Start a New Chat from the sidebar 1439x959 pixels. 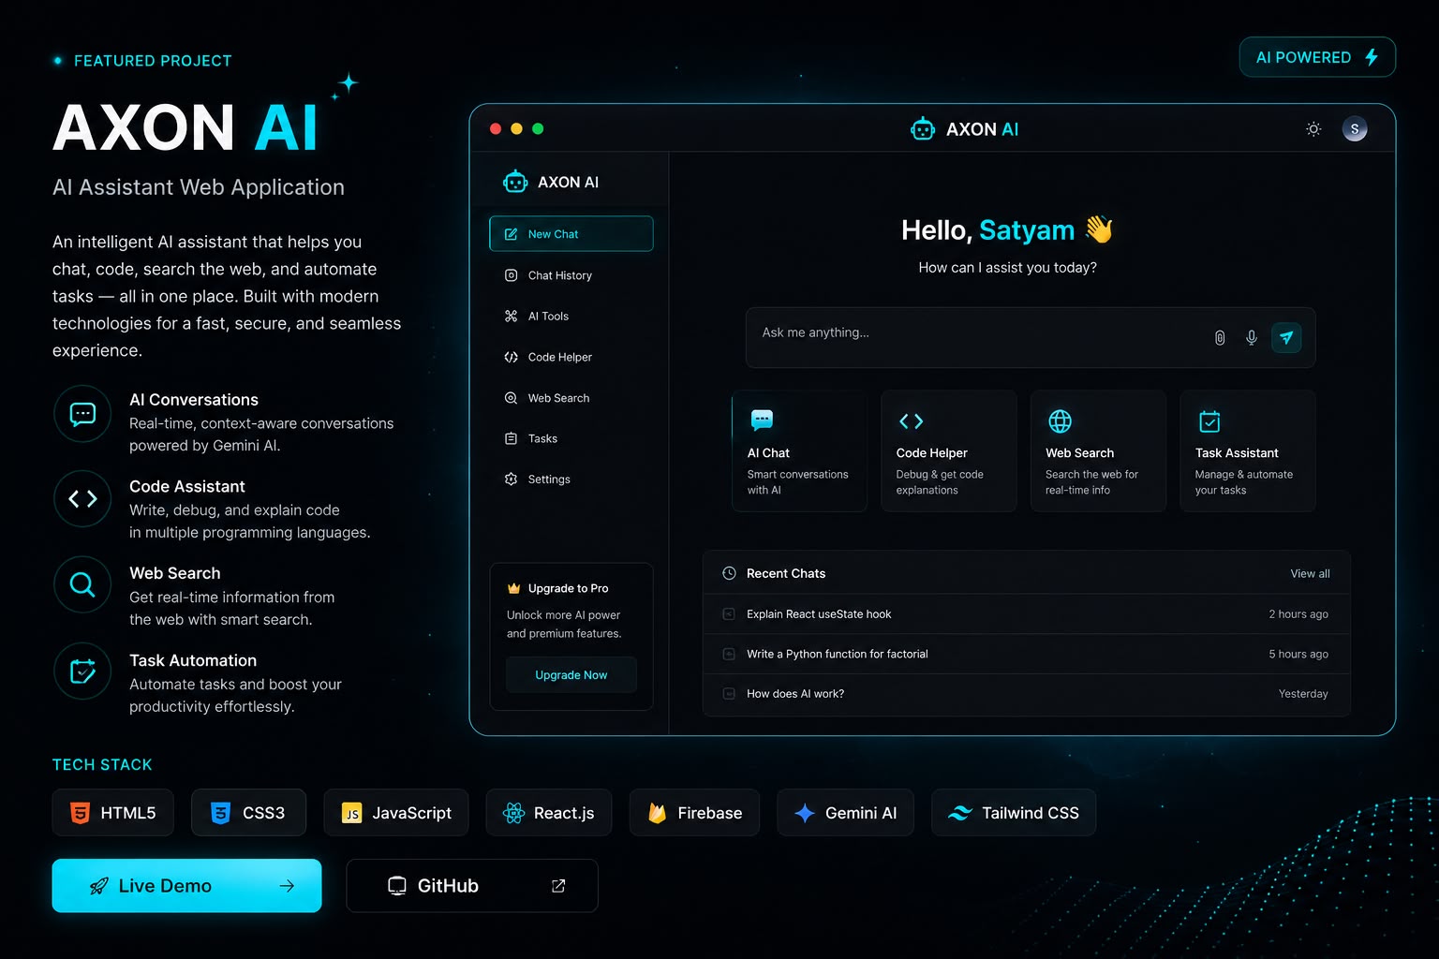tap(571, 234)
